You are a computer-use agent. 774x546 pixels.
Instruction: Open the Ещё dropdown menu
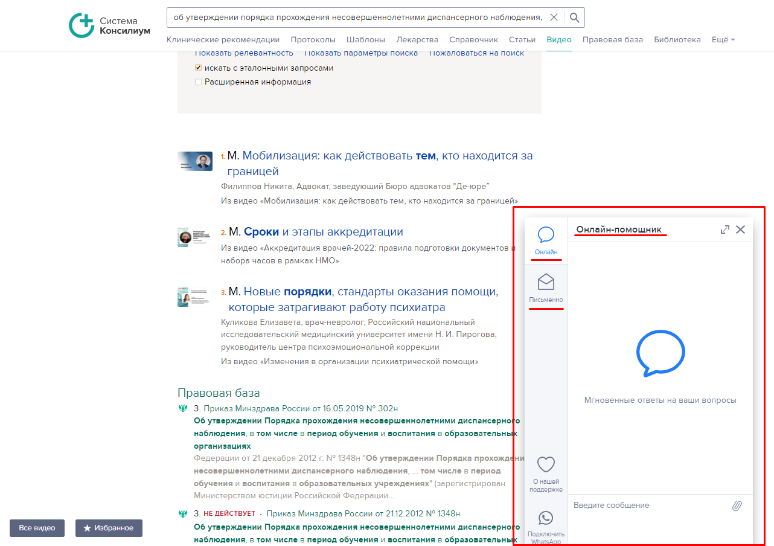[x=723, y=40]
